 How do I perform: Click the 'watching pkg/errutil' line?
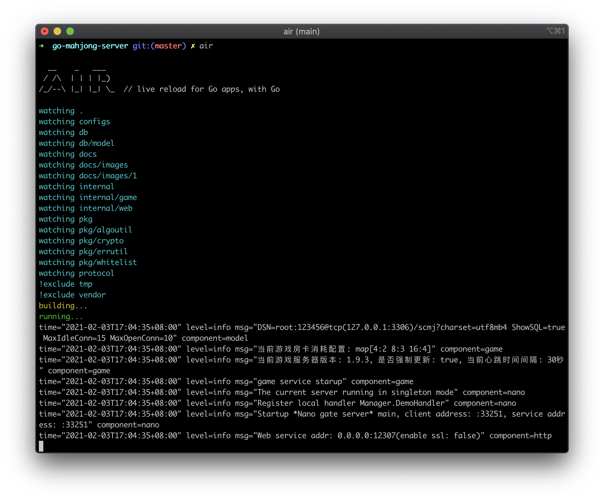[83, 252]
